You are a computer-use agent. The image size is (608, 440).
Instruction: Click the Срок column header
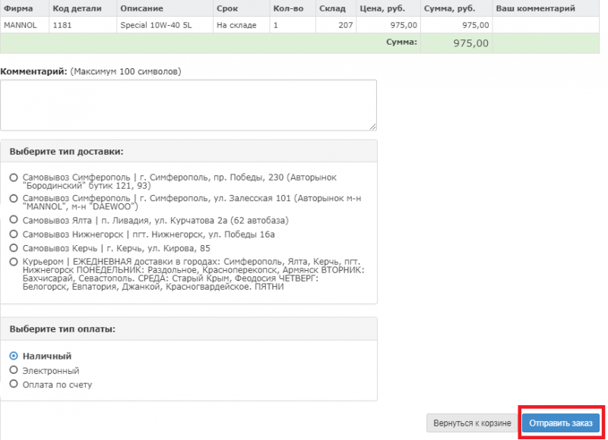241,8
